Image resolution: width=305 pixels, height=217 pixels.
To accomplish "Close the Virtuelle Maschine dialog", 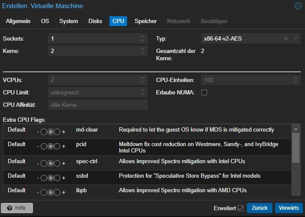I will pos(298,6).
